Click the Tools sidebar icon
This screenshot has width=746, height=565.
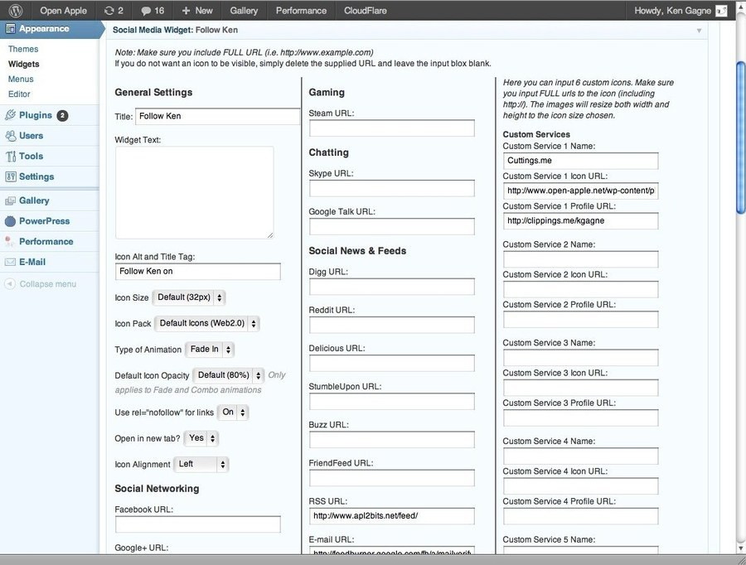(x=11, y=157)
